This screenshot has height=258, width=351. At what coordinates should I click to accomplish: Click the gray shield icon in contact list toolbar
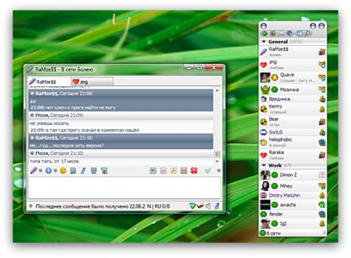coord(290,33)
